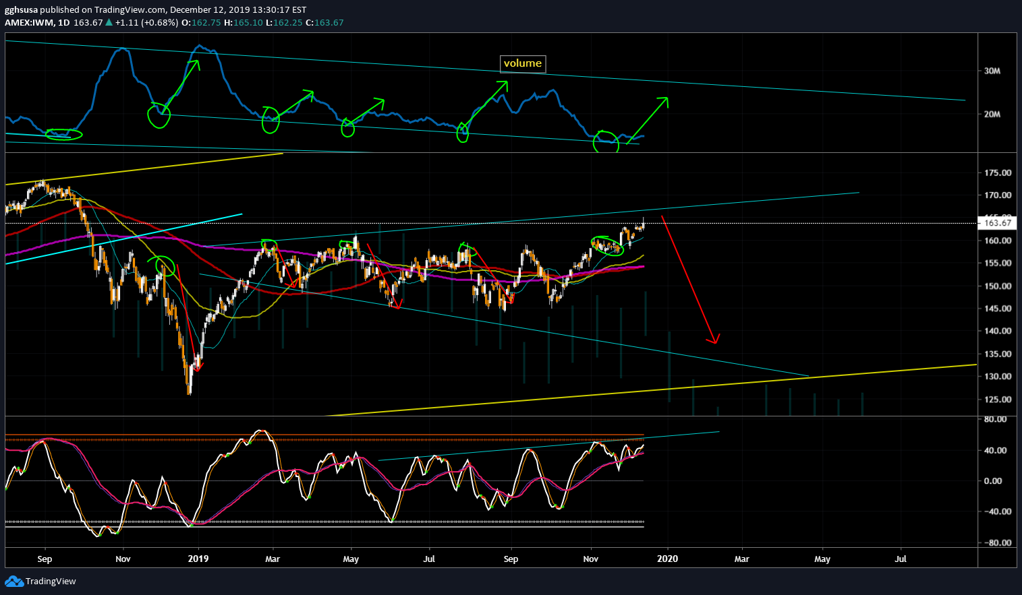Select the 2020 label on the time axis
The width and height of the screenshot is (1022, 595).
pyautogui.click(x=667, y=559)
